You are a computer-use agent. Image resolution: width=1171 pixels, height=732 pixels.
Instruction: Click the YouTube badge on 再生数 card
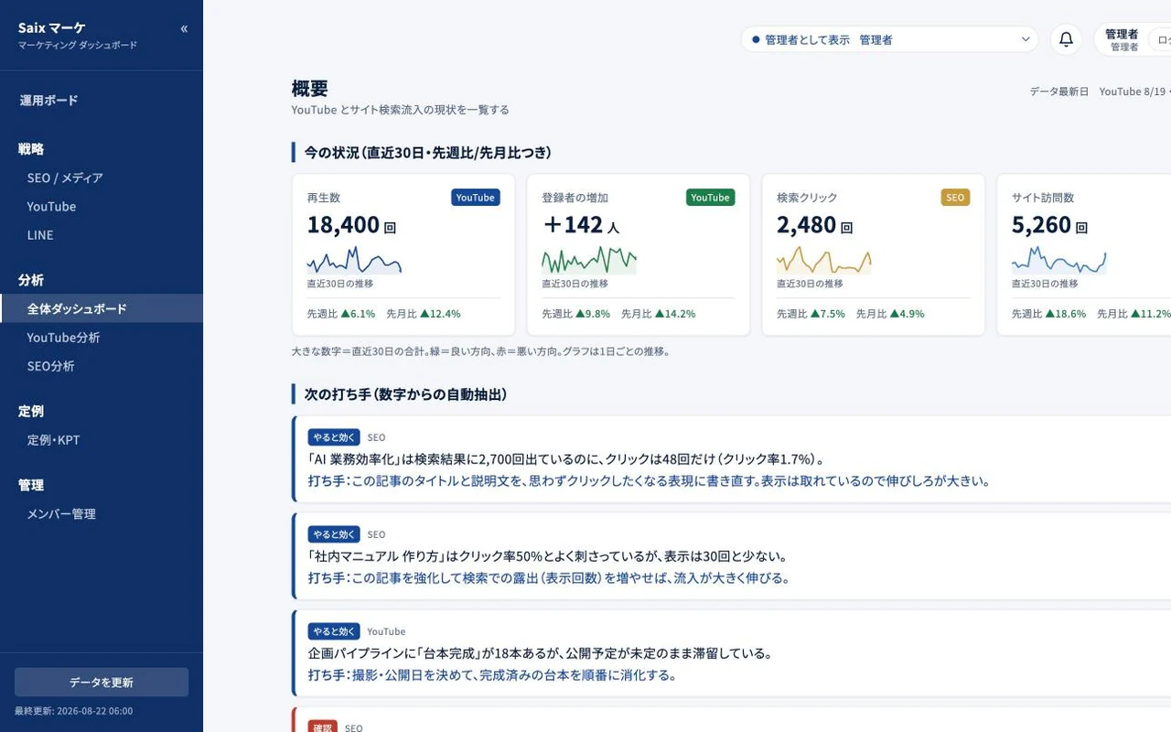click(x=476, y=198)
